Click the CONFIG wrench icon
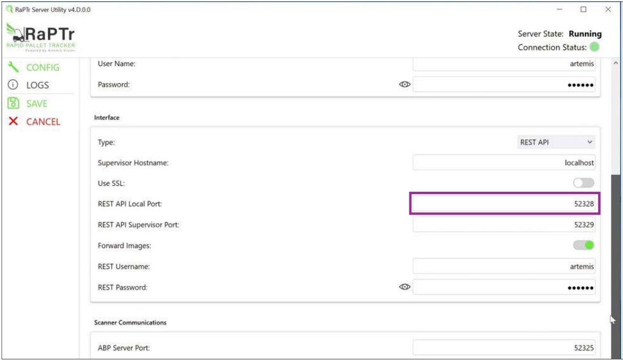This screenshot has height=360, width=623. click(x=13, y=67)
